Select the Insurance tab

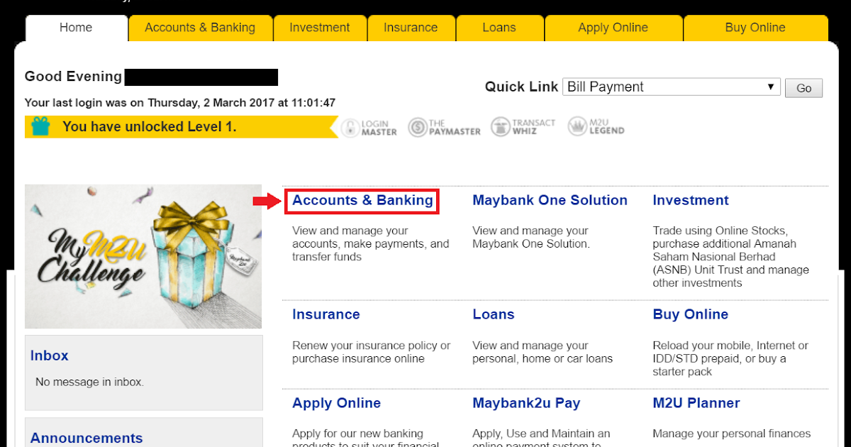411,28
